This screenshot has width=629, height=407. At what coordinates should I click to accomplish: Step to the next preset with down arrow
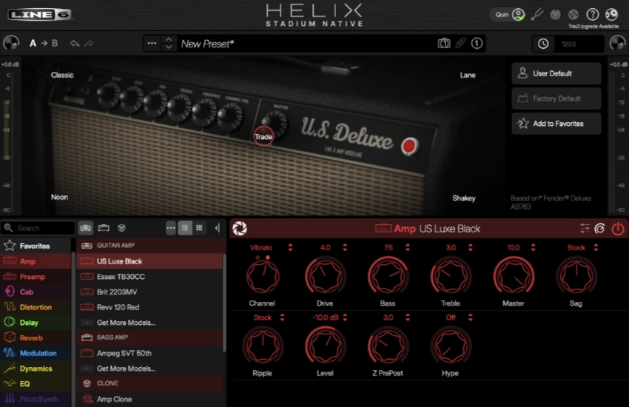pyautogui.click(x=169, y=47)
